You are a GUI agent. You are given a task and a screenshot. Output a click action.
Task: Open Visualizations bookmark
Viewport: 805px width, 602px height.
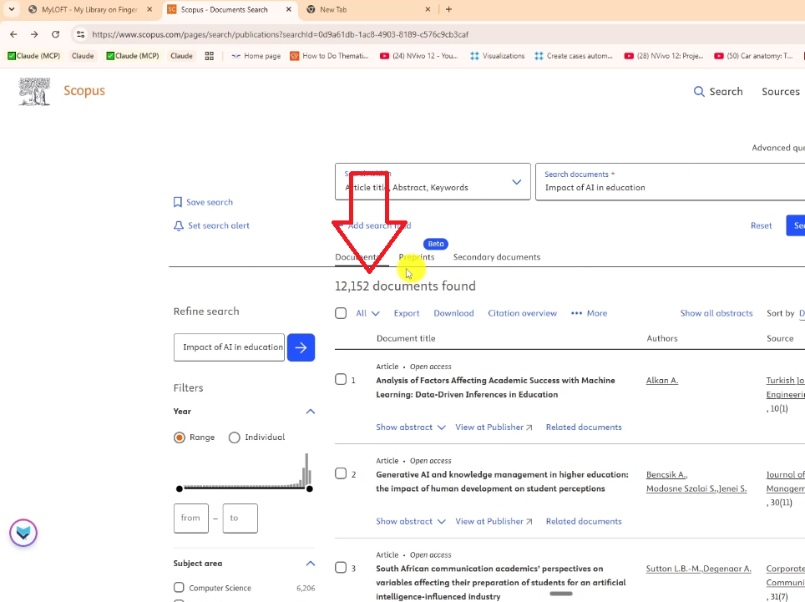(498, 56)
